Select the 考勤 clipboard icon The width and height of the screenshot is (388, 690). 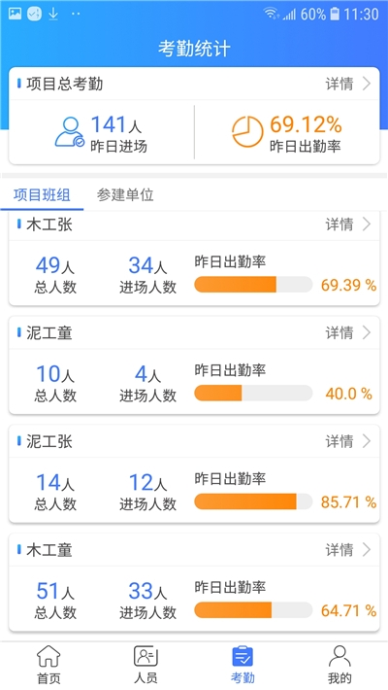pos(242,657)
